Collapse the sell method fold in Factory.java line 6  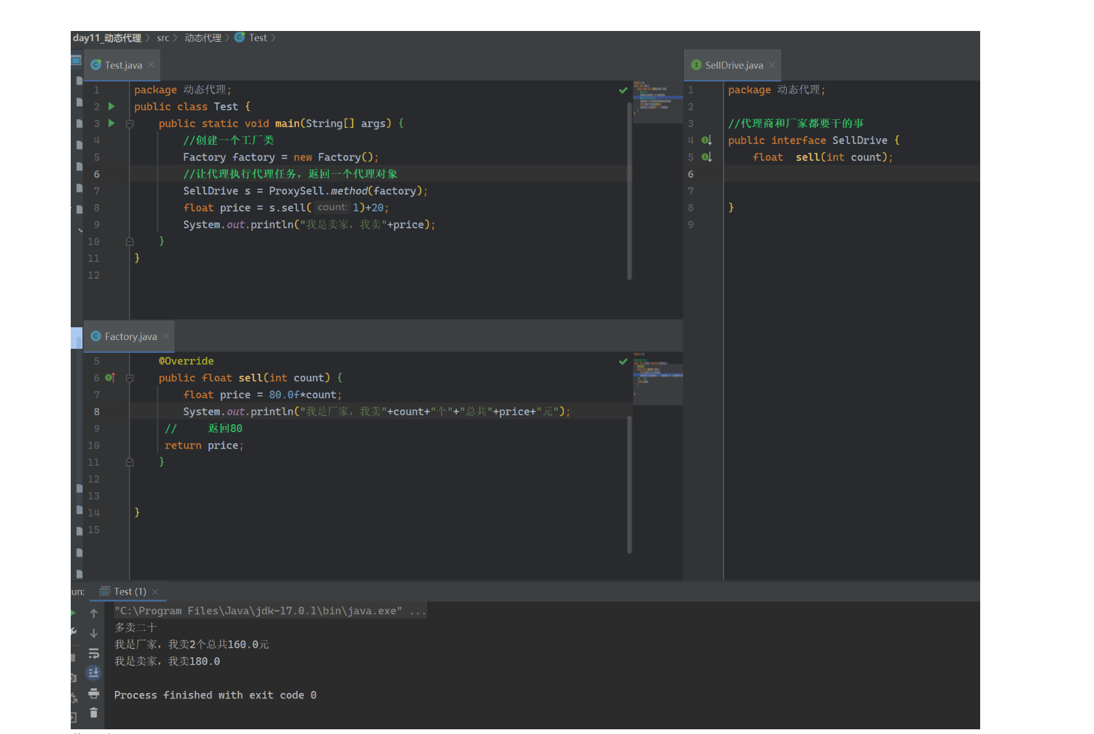point(130,378)
